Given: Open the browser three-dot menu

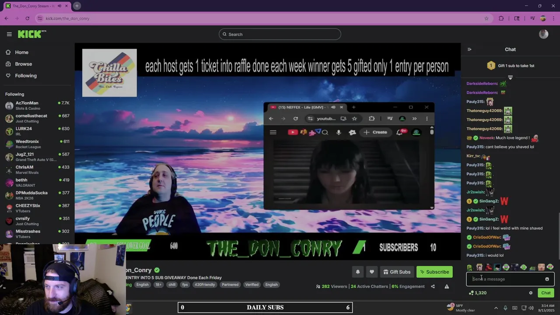Looking at the screenshot, I should click(x=554, y=18).
